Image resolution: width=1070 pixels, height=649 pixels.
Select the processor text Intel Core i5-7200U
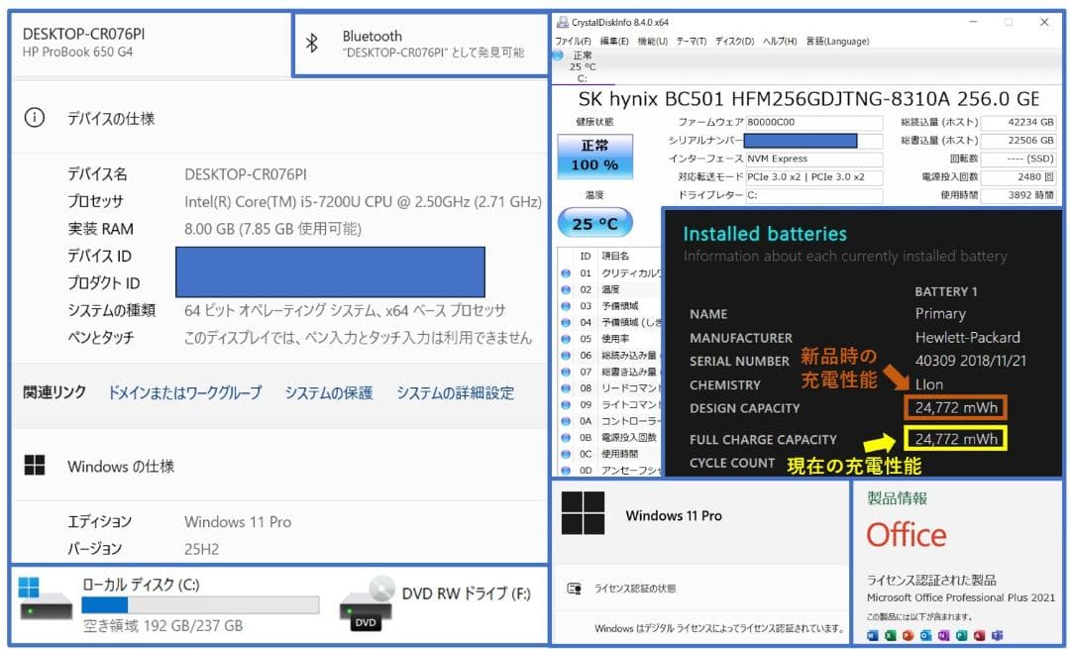point(363,201)
